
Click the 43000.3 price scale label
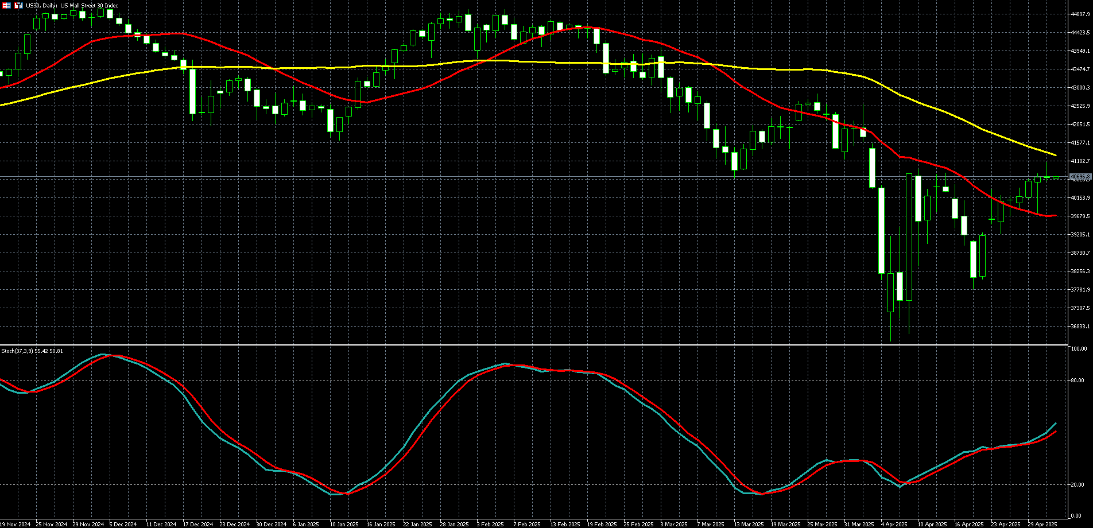(1080, 88)
